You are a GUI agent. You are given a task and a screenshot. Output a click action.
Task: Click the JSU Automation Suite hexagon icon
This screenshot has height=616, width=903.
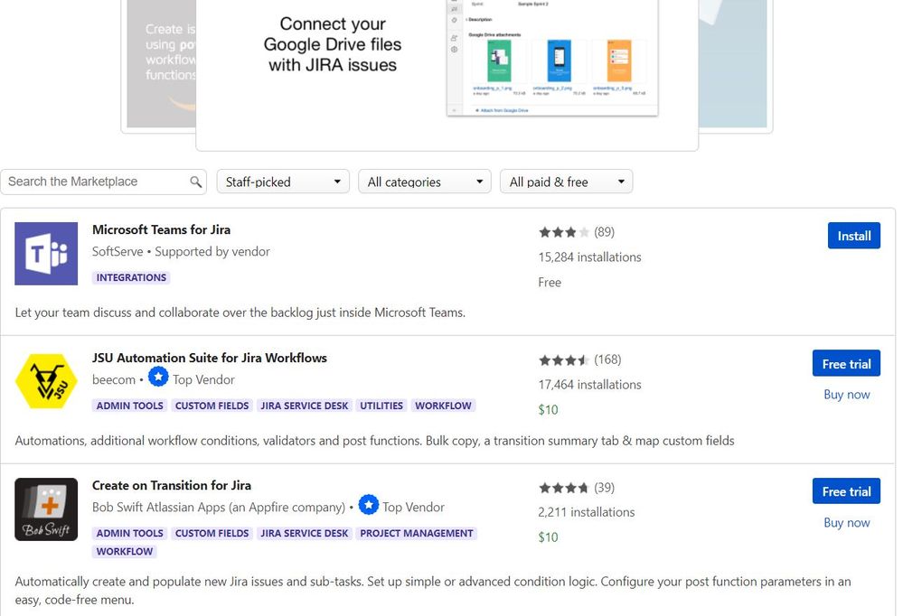(46, 381)
